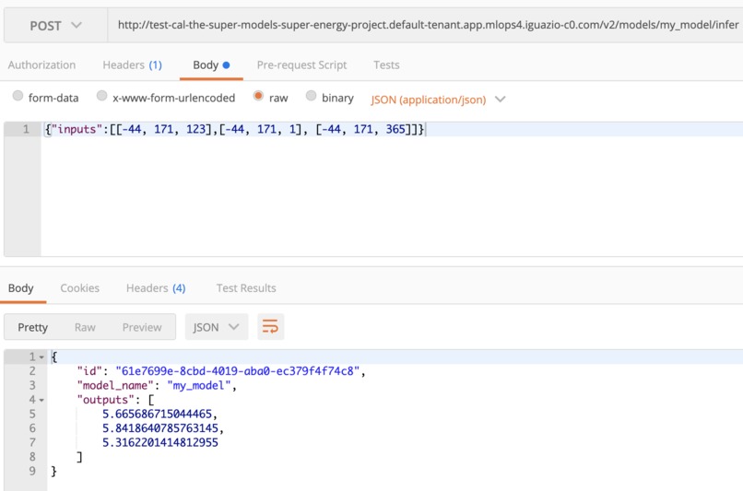Click the output value 5.841864078576​3145
The image size is (743, 491).
click(x=160, y=428)
